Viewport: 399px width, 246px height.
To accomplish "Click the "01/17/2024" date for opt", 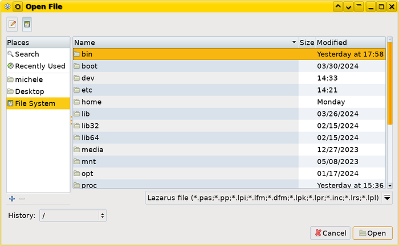I will (337, 173).
